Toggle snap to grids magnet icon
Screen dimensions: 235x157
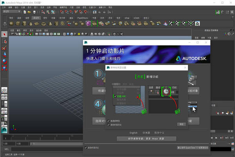[x=62, y=12]
